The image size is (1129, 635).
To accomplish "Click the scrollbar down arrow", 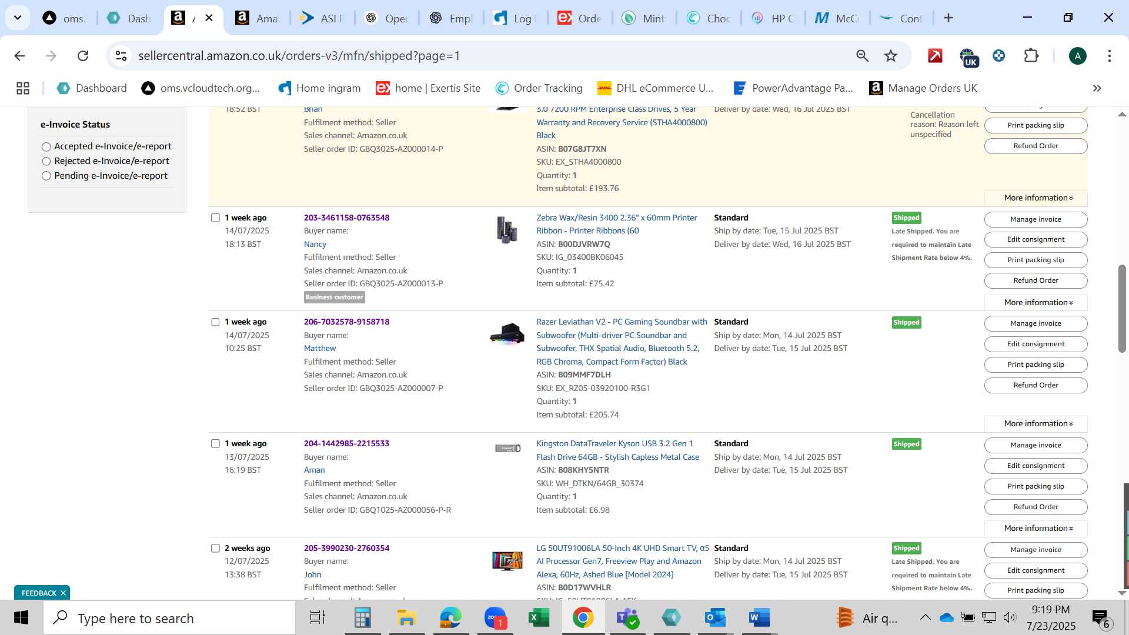I will click(1122, 593).
